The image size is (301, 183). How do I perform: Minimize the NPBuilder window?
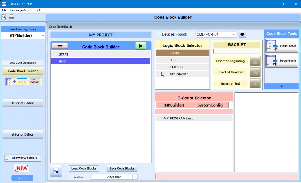(274, 4)
